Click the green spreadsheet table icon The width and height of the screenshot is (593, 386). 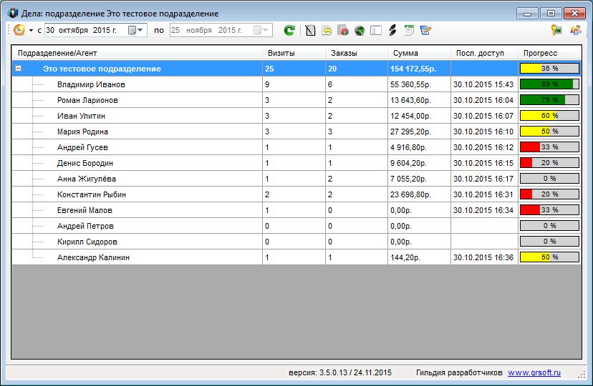tap(409, 30)
